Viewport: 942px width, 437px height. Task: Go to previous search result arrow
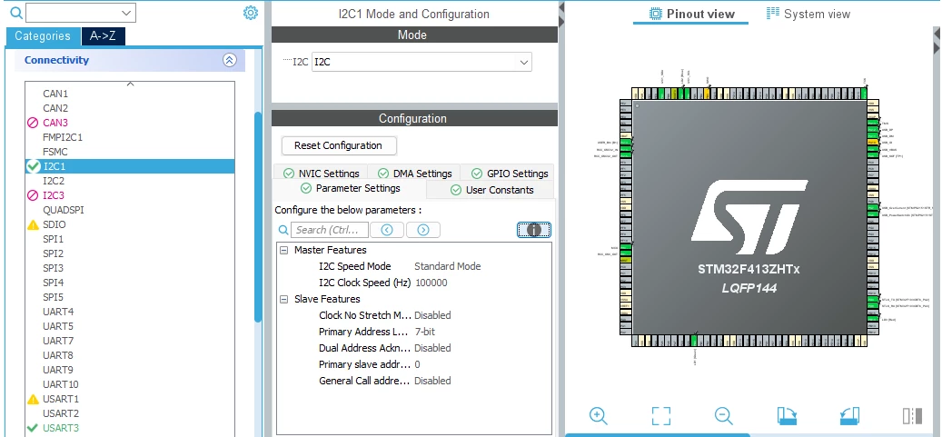[386, 230]
